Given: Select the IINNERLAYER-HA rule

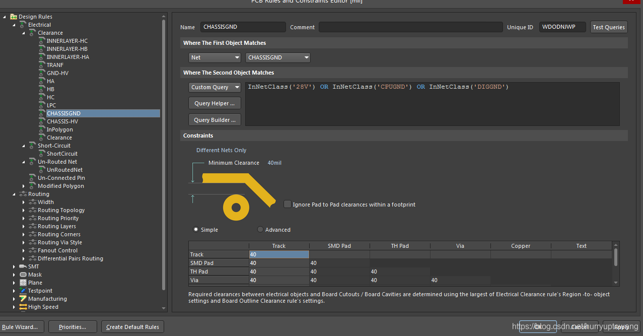Looking at the screenshot, I should coord(68,57).
